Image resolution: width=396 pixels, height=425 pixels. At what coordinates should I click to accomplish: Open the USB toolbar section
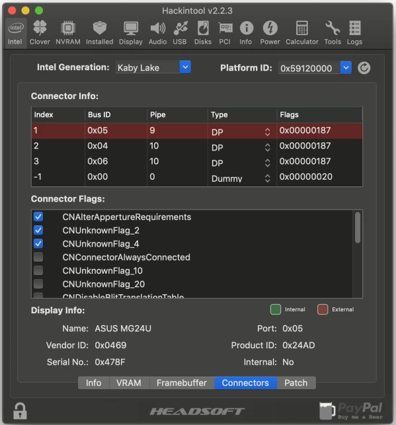tap(180, 33)
